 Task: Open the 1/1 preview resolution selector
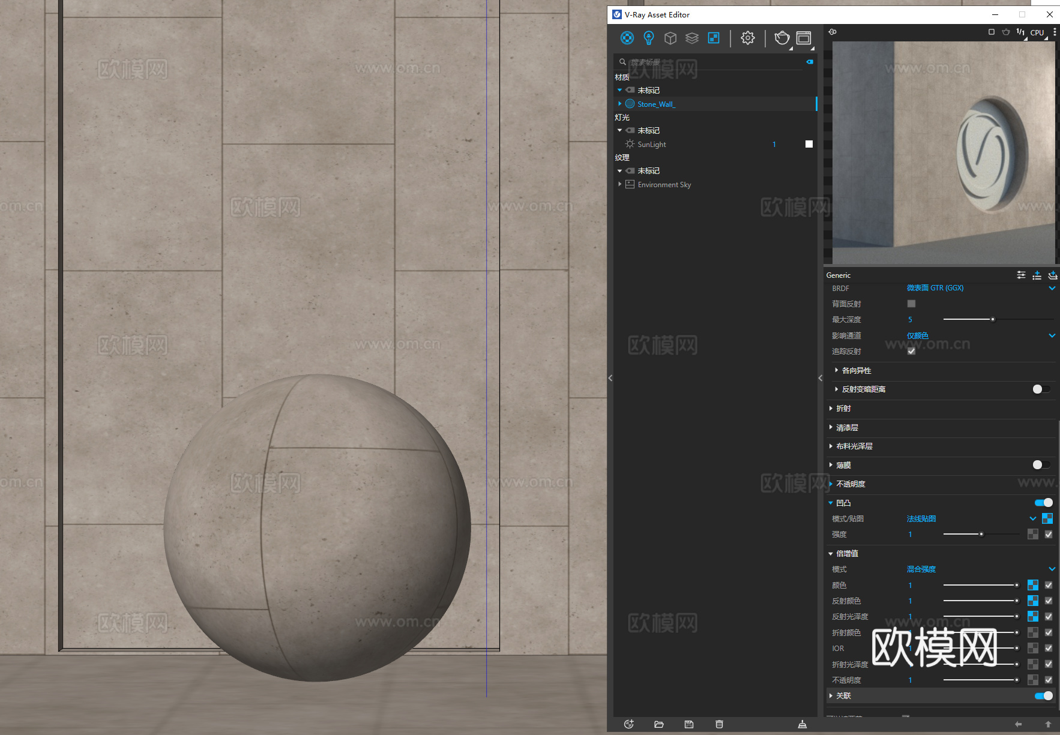click(1020, 32)
